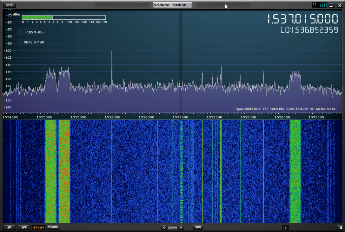Switch to the SP+WF view tab
Image resolution: width=345 pixels, height=232 pixels.
(x=39, y=227)
